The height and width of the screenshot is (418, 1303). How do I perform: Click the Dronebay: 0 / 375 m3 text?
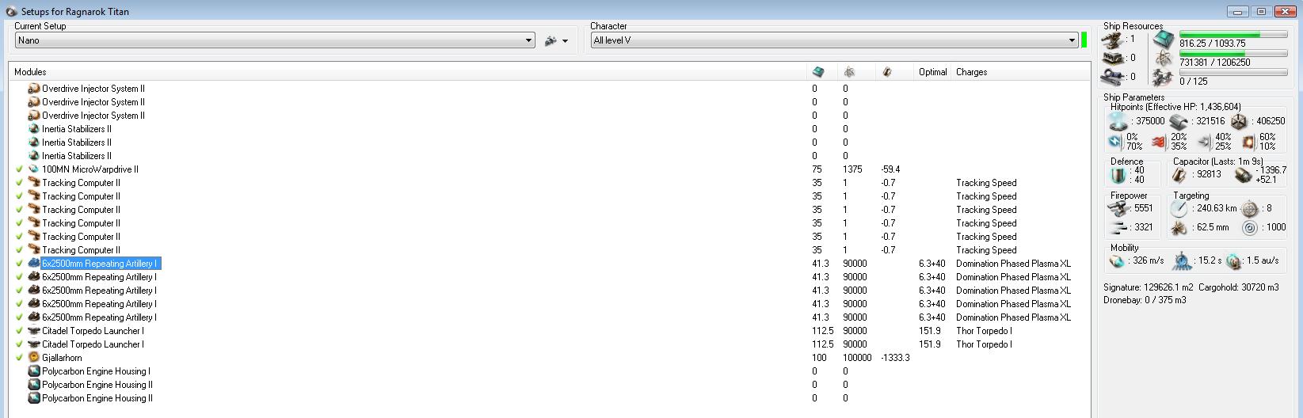tap(1145, 300)
